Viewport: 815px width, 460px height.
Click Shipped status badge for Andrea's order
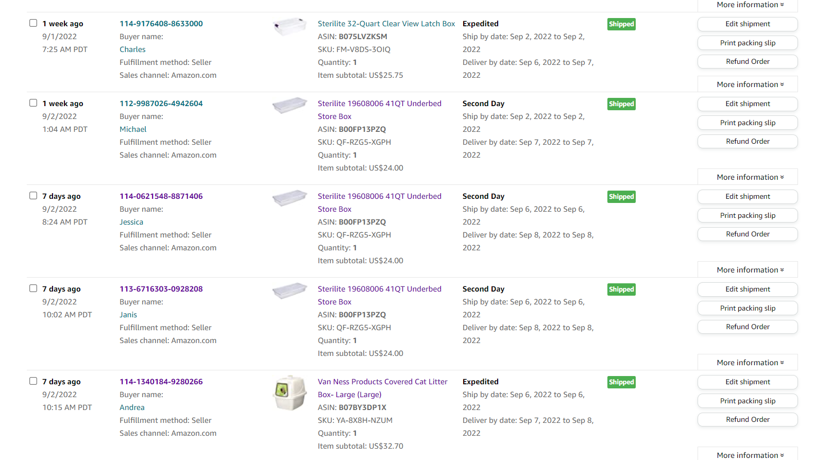[621, 382]
